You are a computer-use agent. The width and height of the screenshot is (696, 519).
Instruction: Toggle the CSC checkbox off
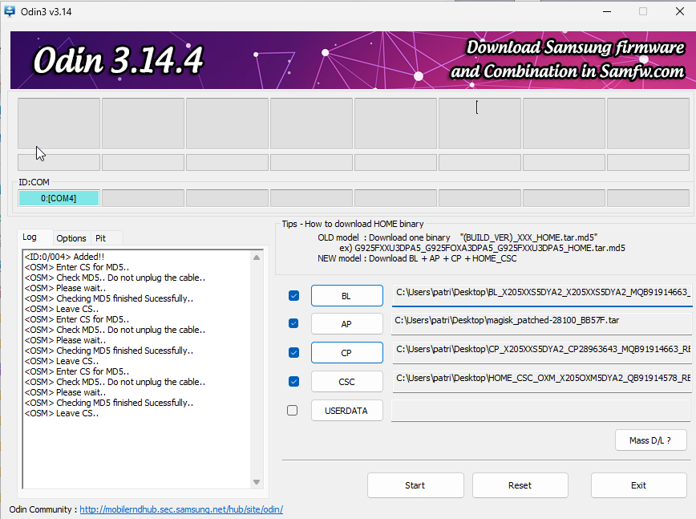point(292,381)
